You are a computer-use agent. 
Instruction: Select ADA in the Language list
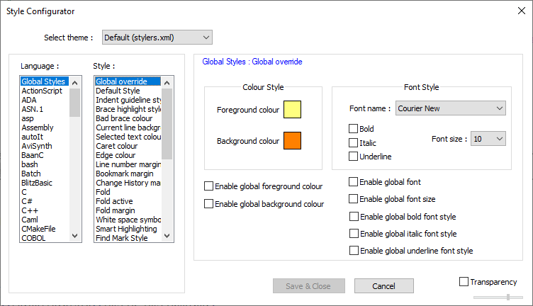pos(45,100)
